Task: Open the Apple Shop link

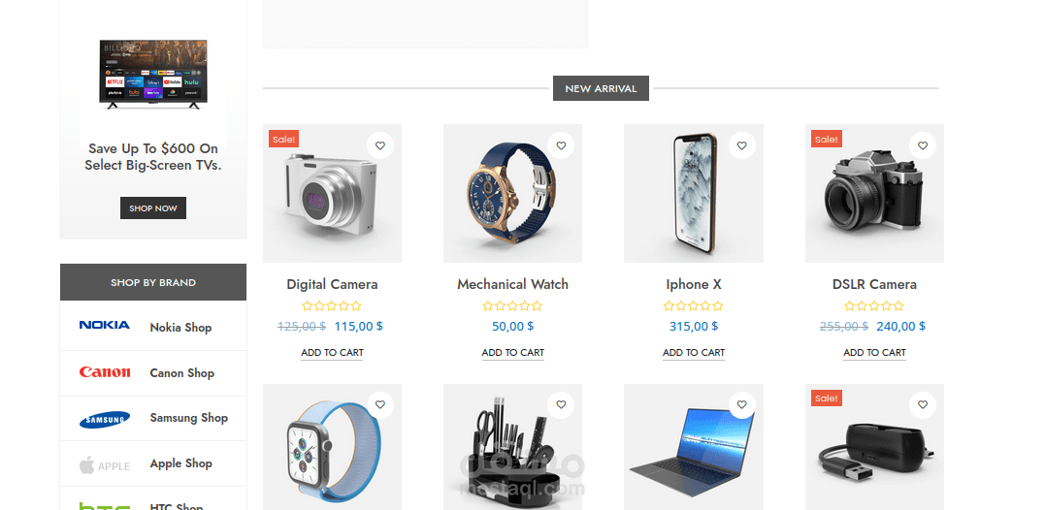Action: click(x=180, y=463)
